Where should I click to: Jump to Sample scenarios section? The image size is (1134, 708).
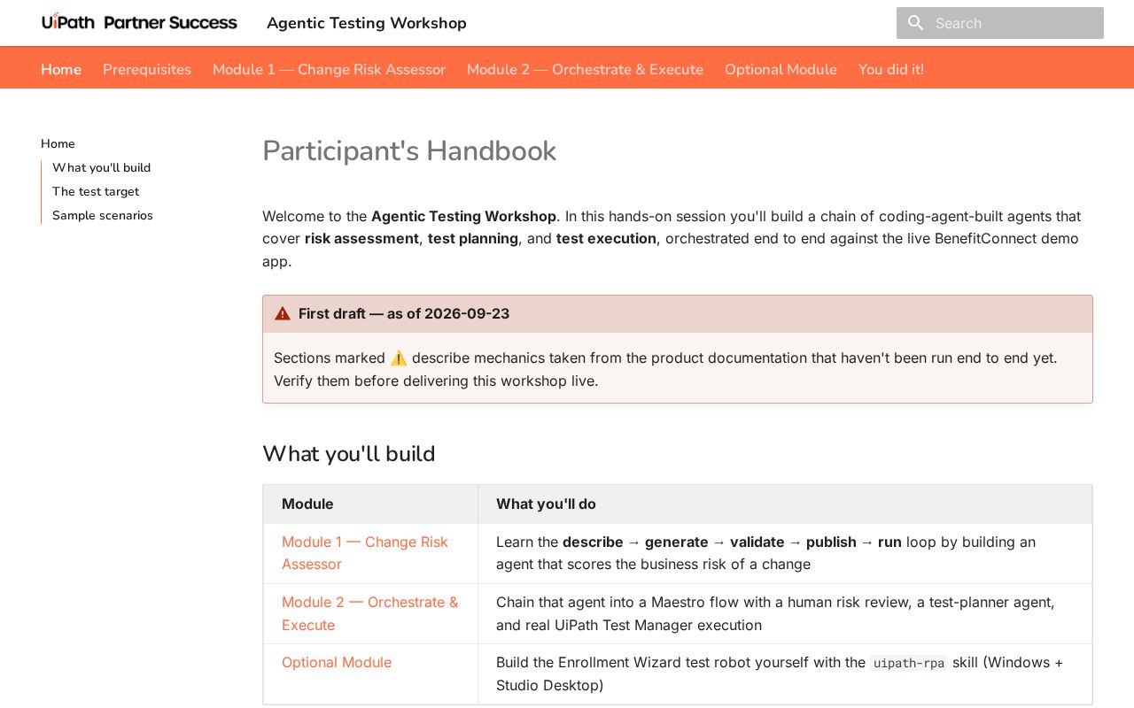103,215
